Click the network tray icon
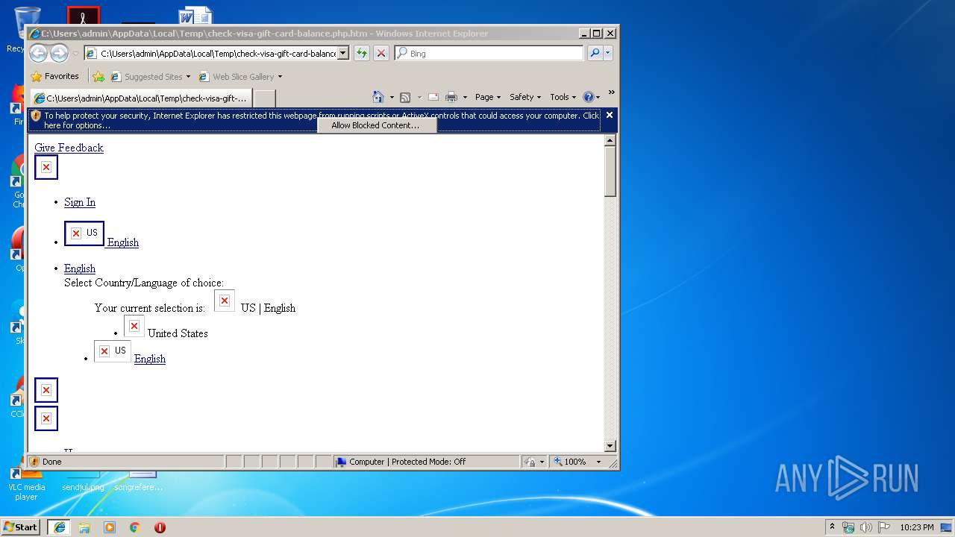Image resolution: width=955 pixels, height=537 pixels. tap(848, 527)
